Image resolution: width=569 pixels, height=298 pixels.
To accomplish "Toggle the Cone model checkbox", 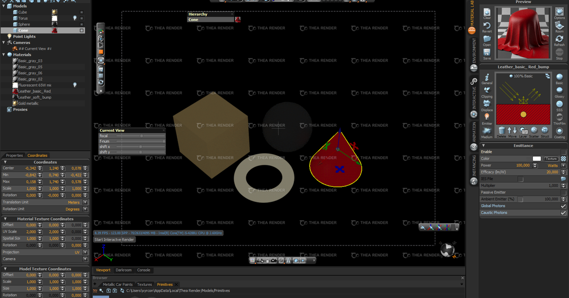I will point(82,30).
